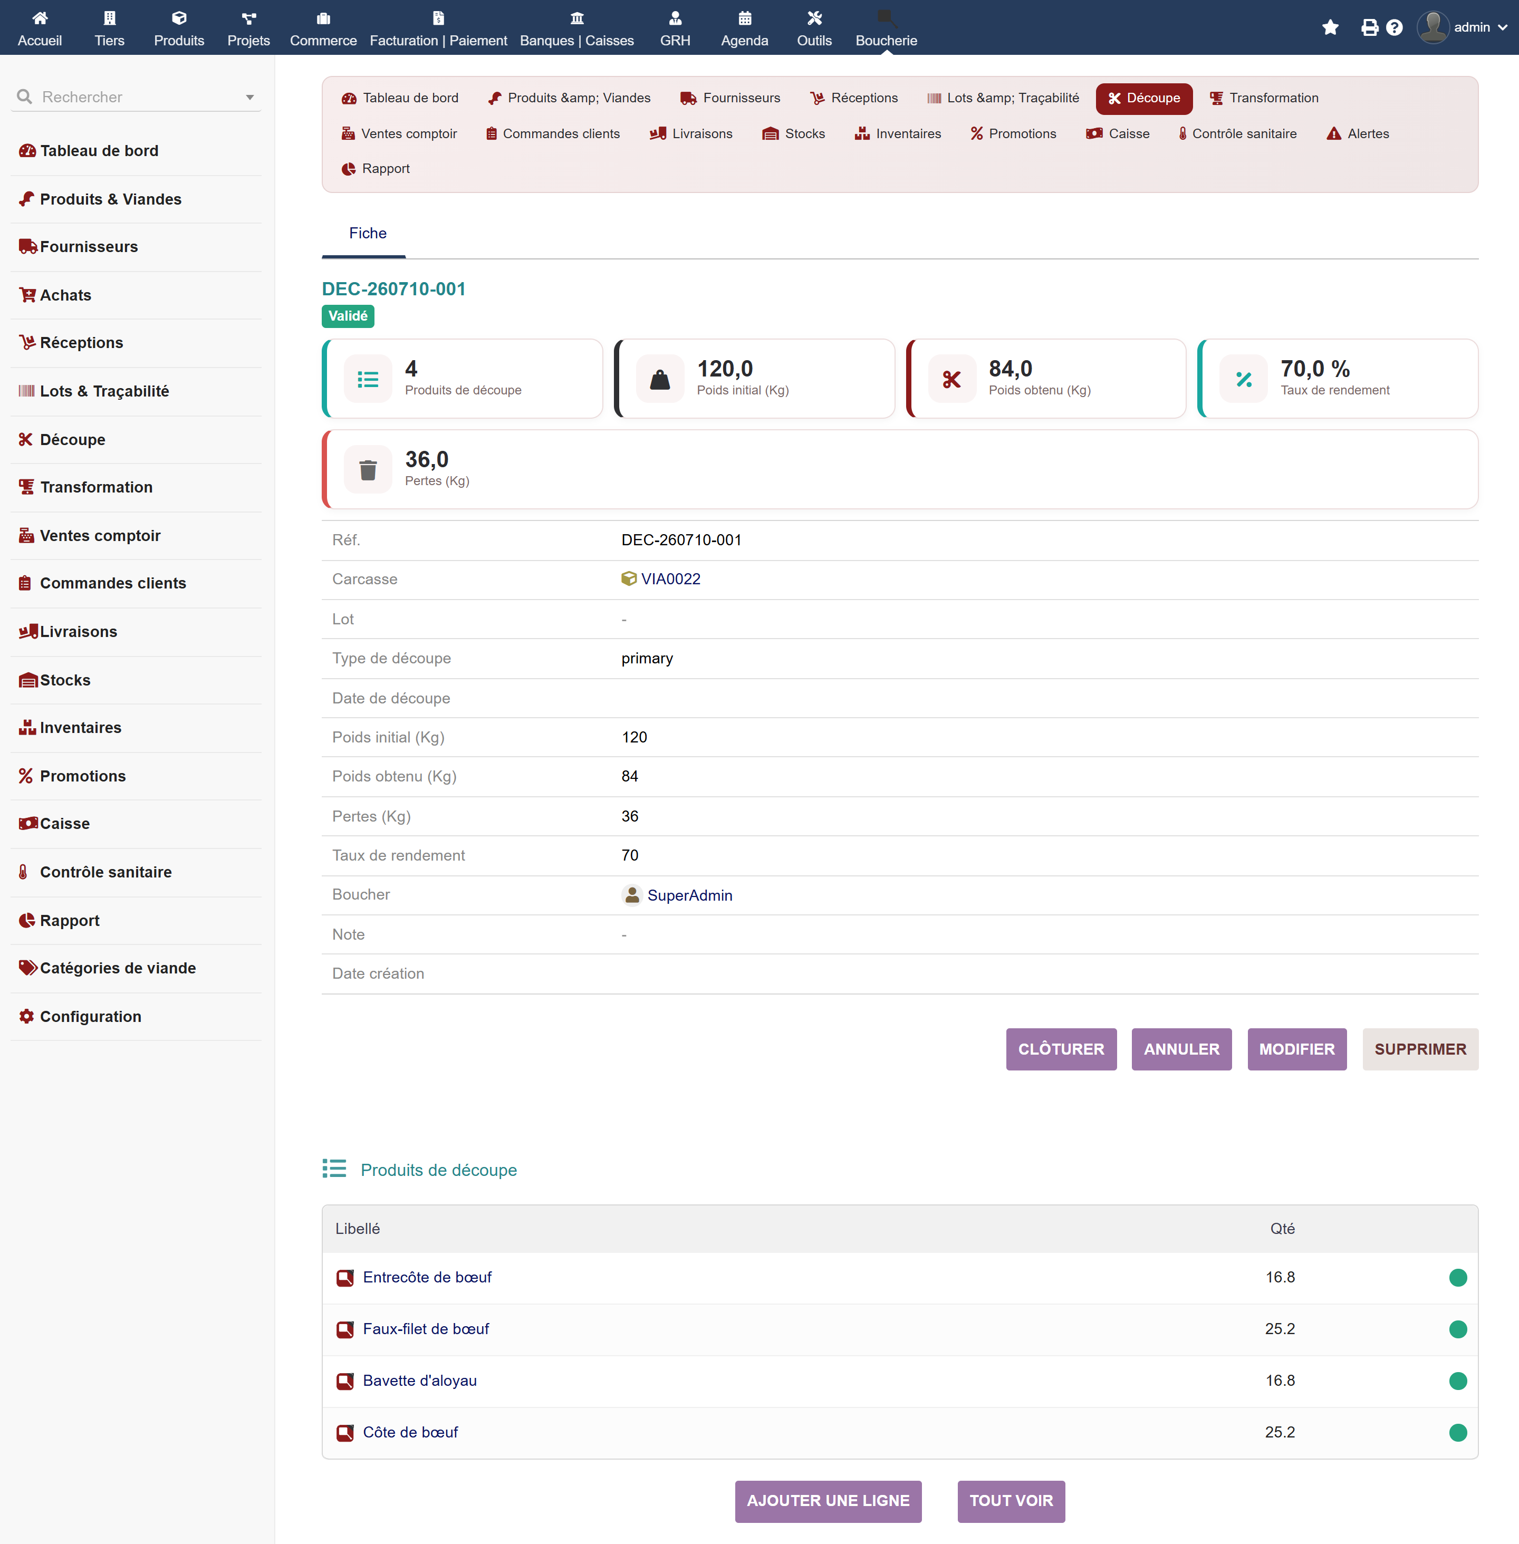Click the Entrecôte de bœuf product icon
1519x1544 pixels.
[344, 1278]
